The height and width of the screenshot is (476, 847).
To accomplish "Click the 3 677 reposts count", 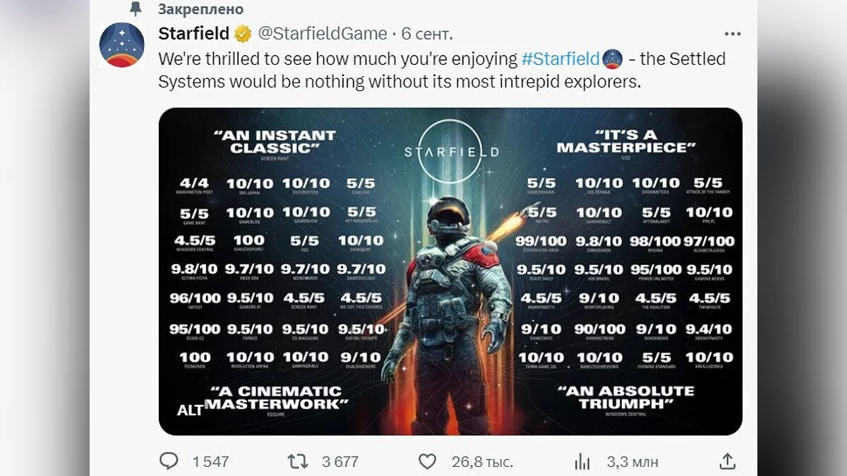I will [340, 462].
